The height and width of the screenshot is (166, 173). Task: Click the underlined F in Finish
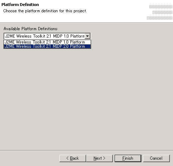tap(123, 158)
